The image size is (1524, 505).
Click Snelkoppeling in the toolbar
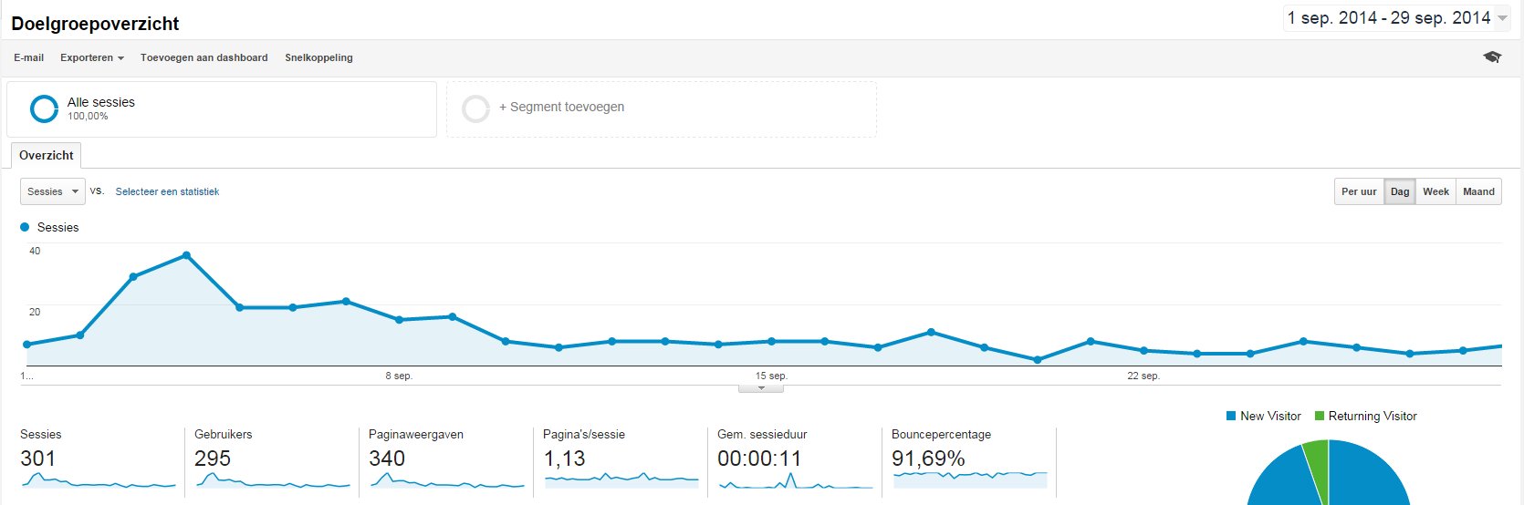tap(318, 57)
